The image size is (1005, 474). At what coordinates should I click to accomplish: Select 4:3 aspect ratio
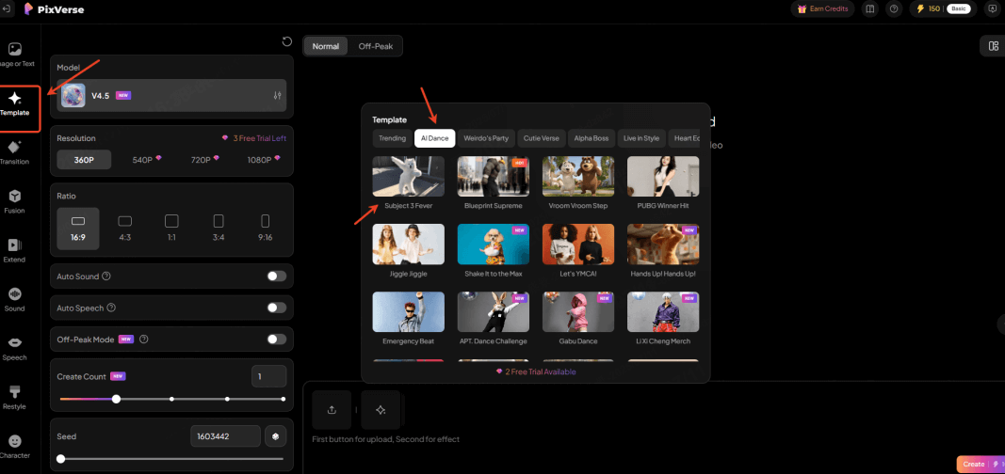point(125,229)
